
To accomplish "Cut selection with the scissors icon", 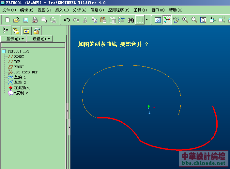I will tap(85, 20).
